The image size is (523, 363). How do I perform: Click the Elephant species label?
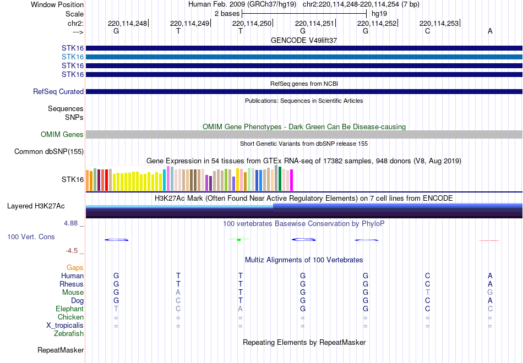coord(69,309)
